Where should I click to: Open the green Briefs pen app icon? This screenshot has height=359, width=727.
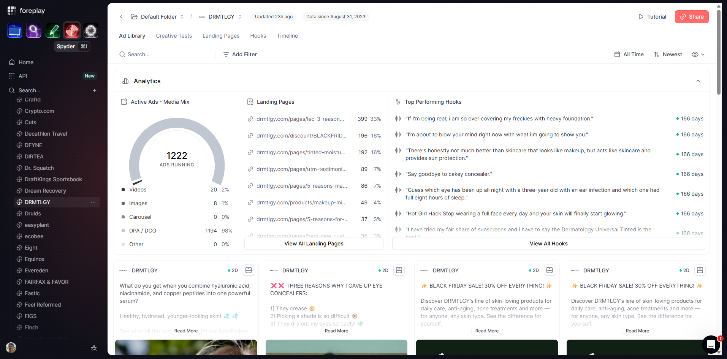pos(53,31)
